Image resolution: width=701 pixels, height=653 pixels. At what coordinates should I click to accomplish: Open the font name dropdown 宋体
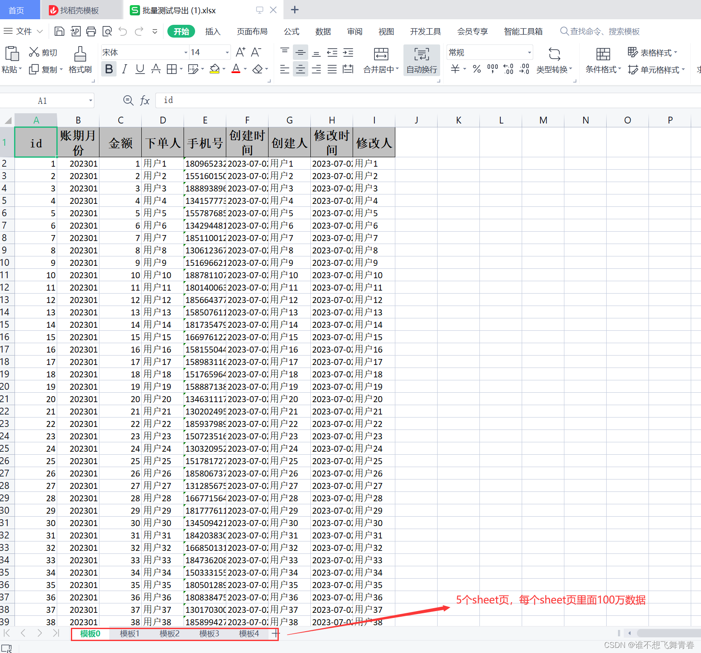[x=186, y=53]
